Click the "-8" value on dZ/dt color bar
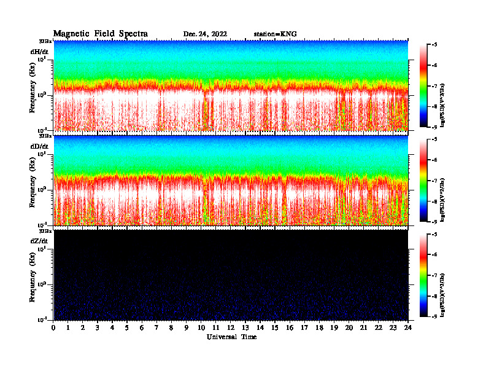Screen dimensions: 486x376 (434, 296)
